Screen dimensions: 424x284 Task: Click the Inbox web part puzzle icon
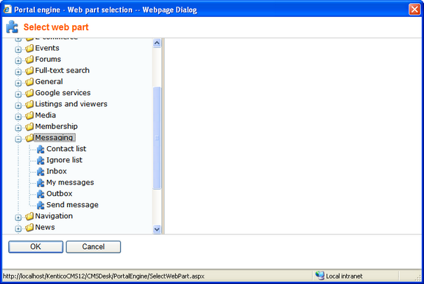(x=41, y=171)
